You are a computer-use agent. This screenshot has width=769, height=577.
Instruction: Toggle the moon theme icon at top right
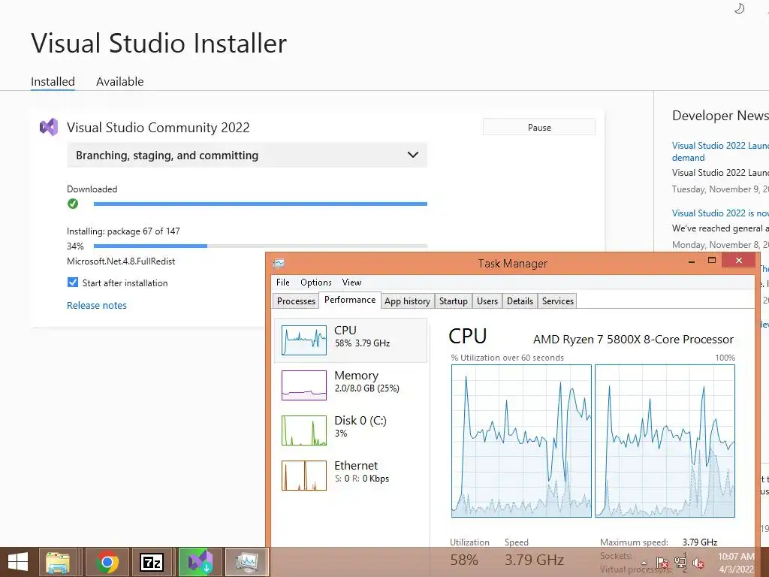740,8
